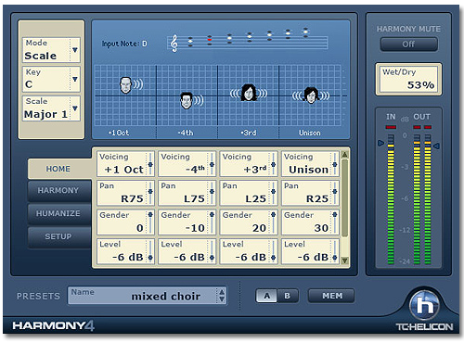
Task: Open the preset name selector arrows
Action: tap(222, 296)
